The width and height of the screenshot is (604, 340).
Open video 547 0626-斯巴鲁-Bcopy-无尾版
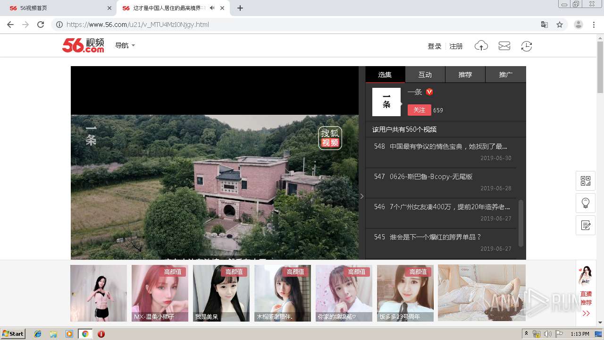point(441,182)
